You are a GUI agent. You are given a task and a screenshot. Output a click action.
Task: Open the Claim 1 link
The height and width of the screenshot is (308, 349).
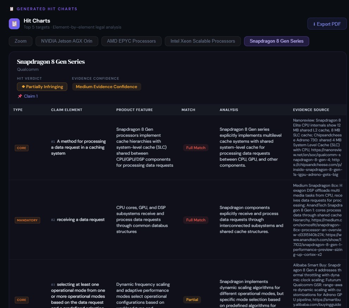(31, 96)
